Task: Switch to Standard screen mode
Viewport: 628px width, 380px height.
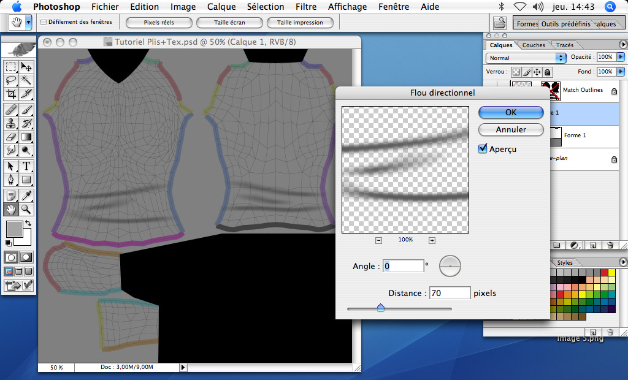Action: point(9,272)
